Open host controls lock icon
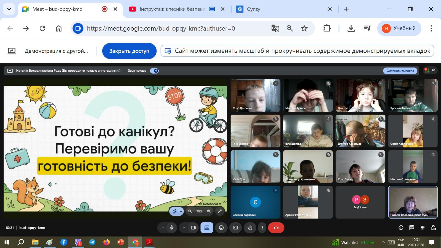The image size is (441, 248). (x=433, y=228)
